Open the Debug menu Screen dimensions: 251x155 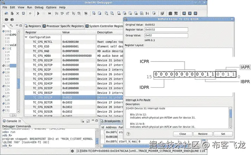[x=39, y=7]
